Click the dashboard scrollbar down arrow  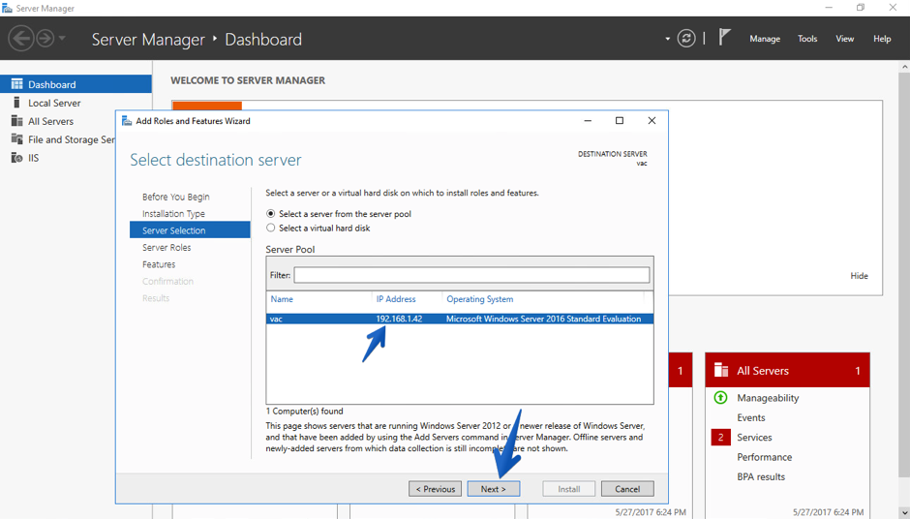(x=904, y=512)
